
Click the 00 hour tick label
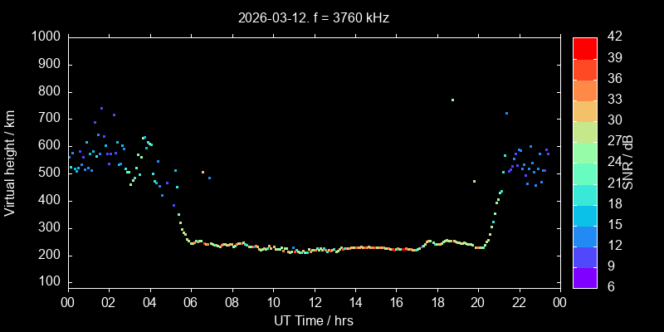click(68, 302)
